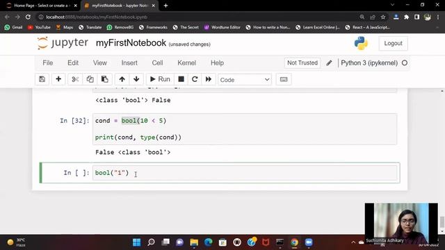
Task: Log out using the Logout button
Action: pos(393,43)
